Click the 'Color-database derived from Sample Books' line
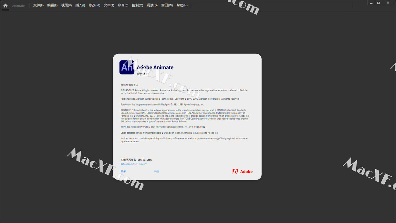This screenshot has height=223, width=396. [x=170, y=133]
